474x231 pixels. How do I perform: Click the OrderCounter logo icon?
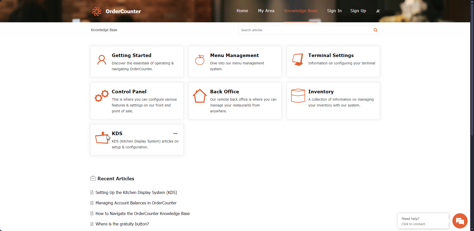click(x=97, y=11)
